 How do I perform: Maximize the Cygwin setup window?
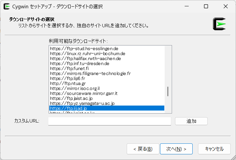point(206,6)
